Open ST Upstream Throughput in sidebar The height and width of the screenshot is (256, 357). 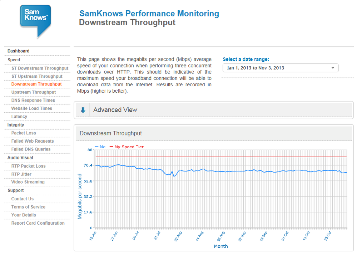(x=37, y=77)
